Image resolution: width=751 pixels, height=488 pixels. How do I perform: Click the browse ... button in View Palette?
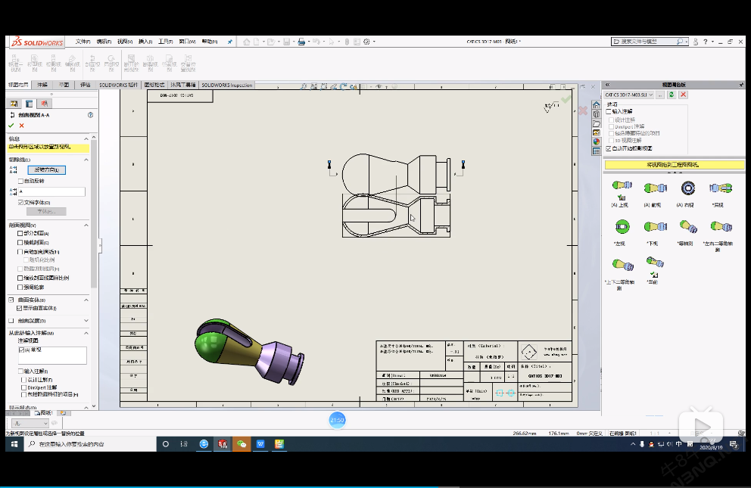point(660,95)
